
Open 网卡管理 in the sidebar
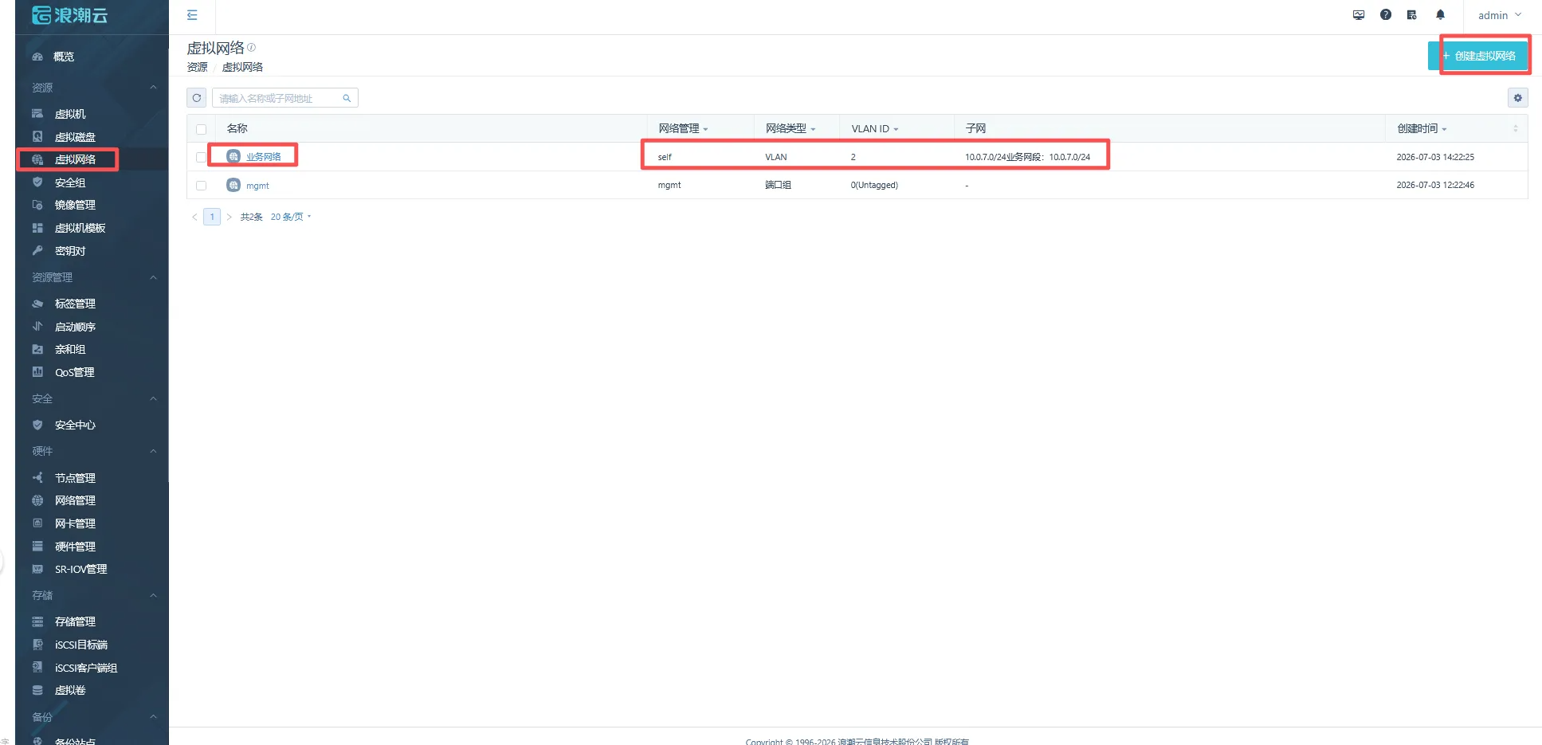(75, 523)
